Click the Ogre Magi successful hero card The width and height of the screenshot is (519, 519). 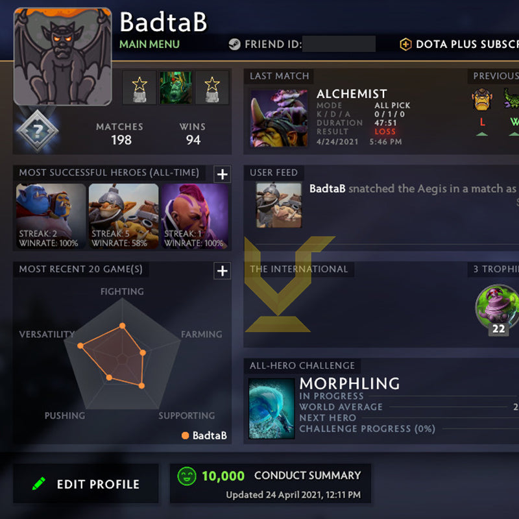point(51,216)
